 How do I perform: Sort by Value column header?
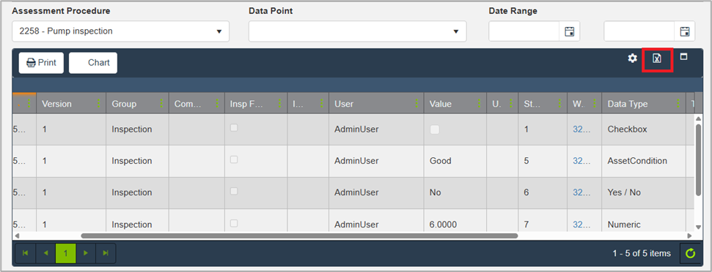(x=441, y=104)
